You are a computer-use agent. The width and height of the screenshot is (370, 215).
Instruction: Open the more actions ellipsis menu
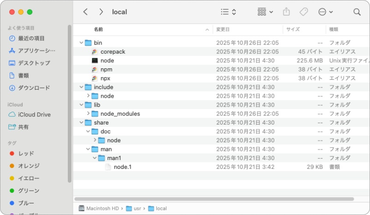[326, 12]
